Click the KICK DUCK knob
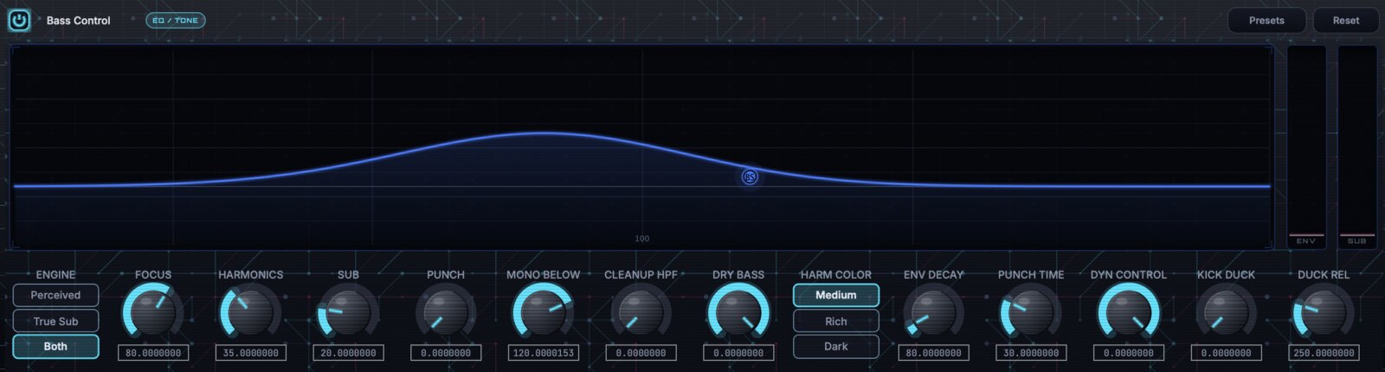 coord(1226,311)
